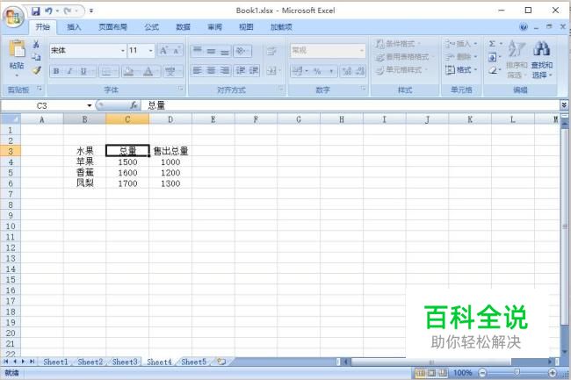Merge and center cells
Image resolution: width=571 pixels, height=380 pixels.
click(271, 70)
